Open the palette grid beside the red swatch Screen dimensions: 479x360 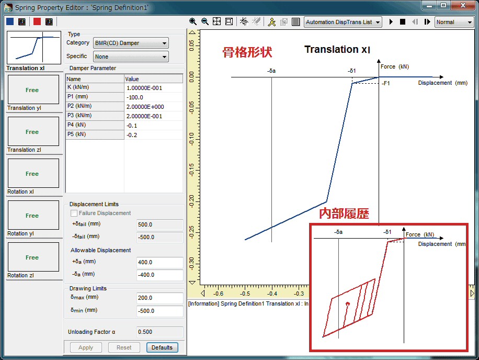(x=49, y=21)
